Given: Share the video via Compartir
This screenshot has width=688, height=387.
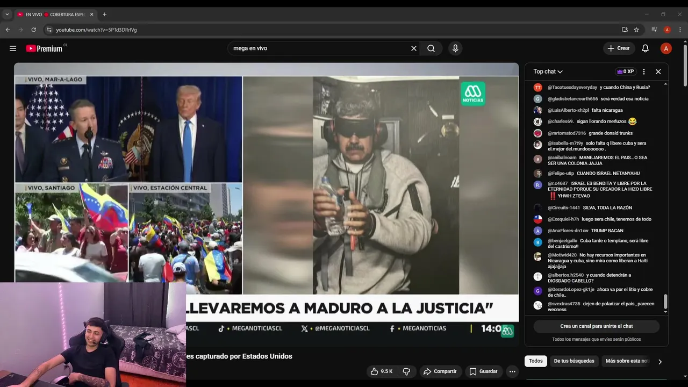Looking at the screenshot, I should pyautogui.click(x=440, y=371).
